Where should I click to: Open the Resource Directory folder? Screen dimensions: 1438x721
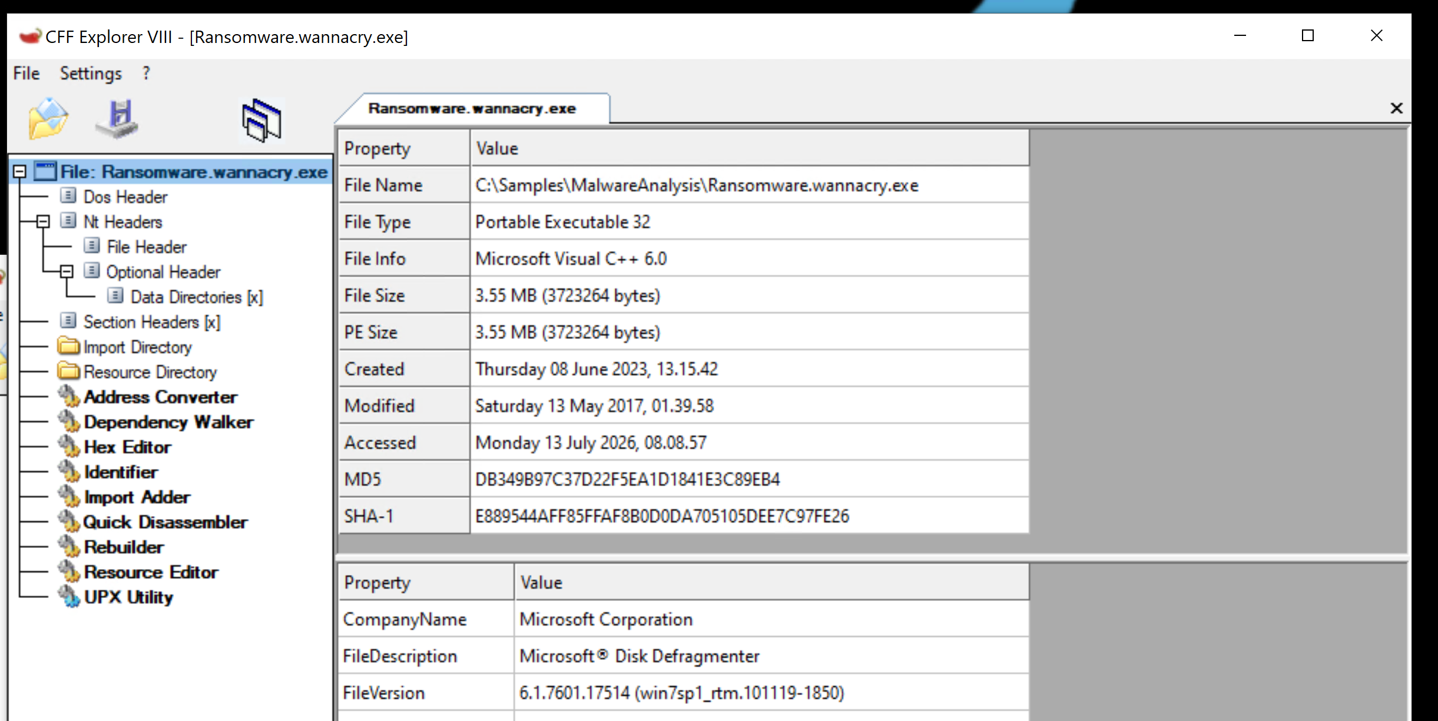coord(150,372)
